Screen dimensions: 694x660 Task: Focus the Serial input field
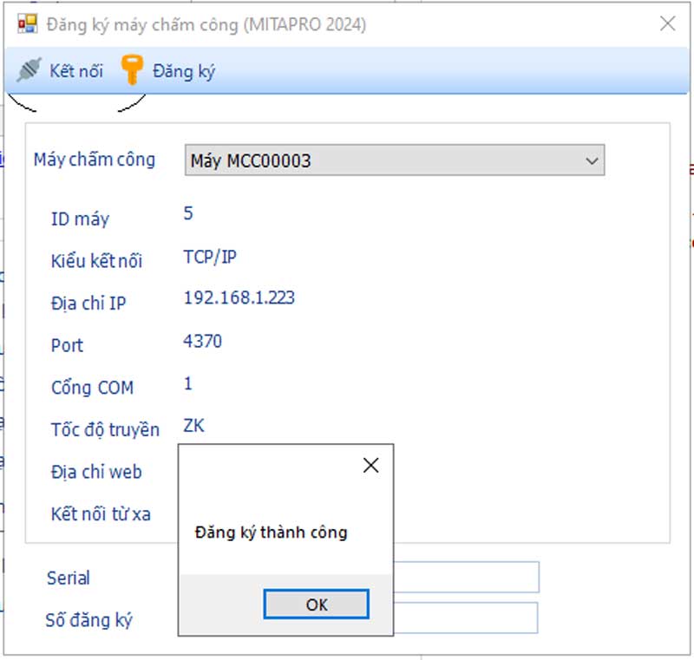466,578
